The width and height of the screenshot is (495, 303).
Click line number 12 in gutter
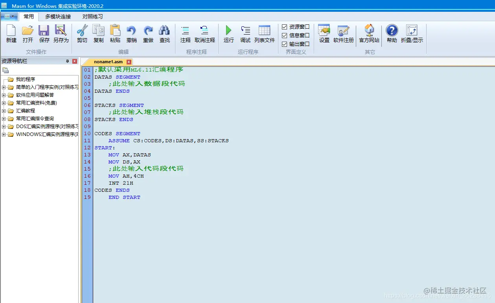(87, 148)
